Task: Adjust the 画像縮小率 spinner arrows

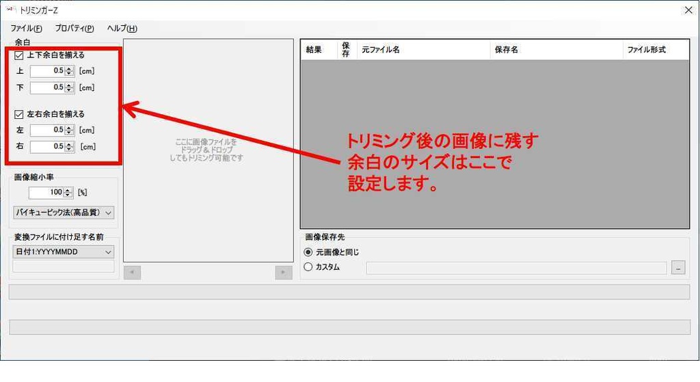Action: (x=68, y=192)
